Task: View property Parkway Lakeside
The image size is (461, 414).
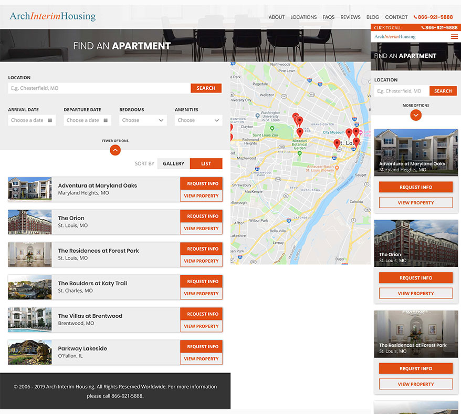Action: pyautogui.click(x=202, y=359)
